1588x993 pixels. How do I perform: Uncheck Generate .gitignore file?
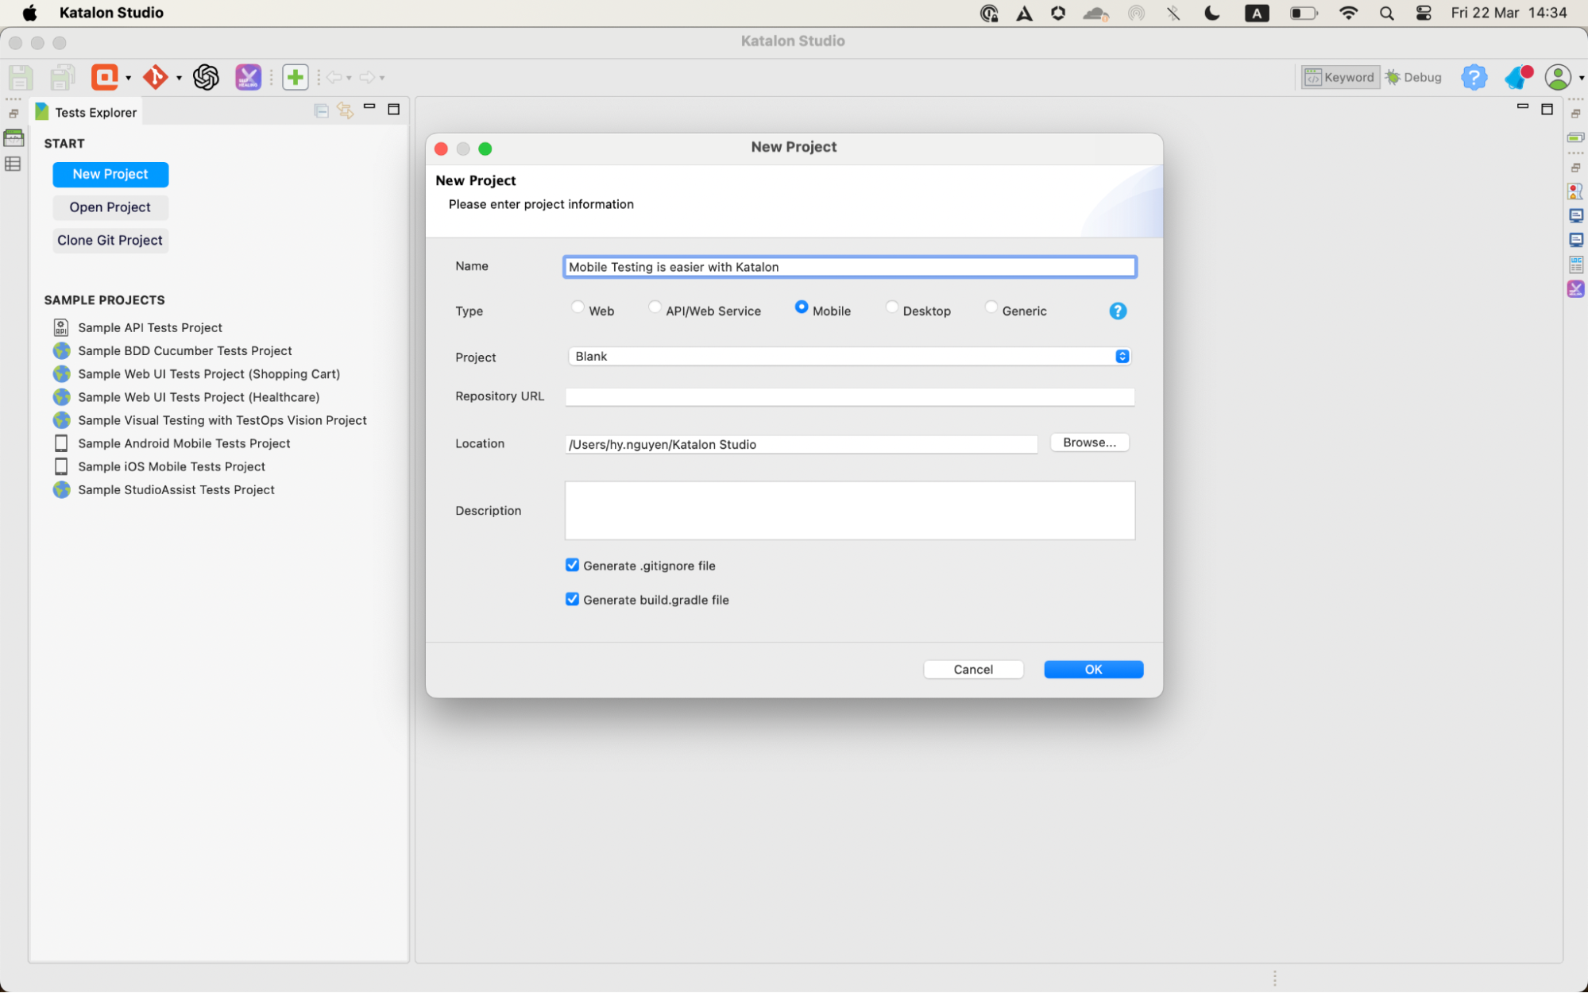572,565
